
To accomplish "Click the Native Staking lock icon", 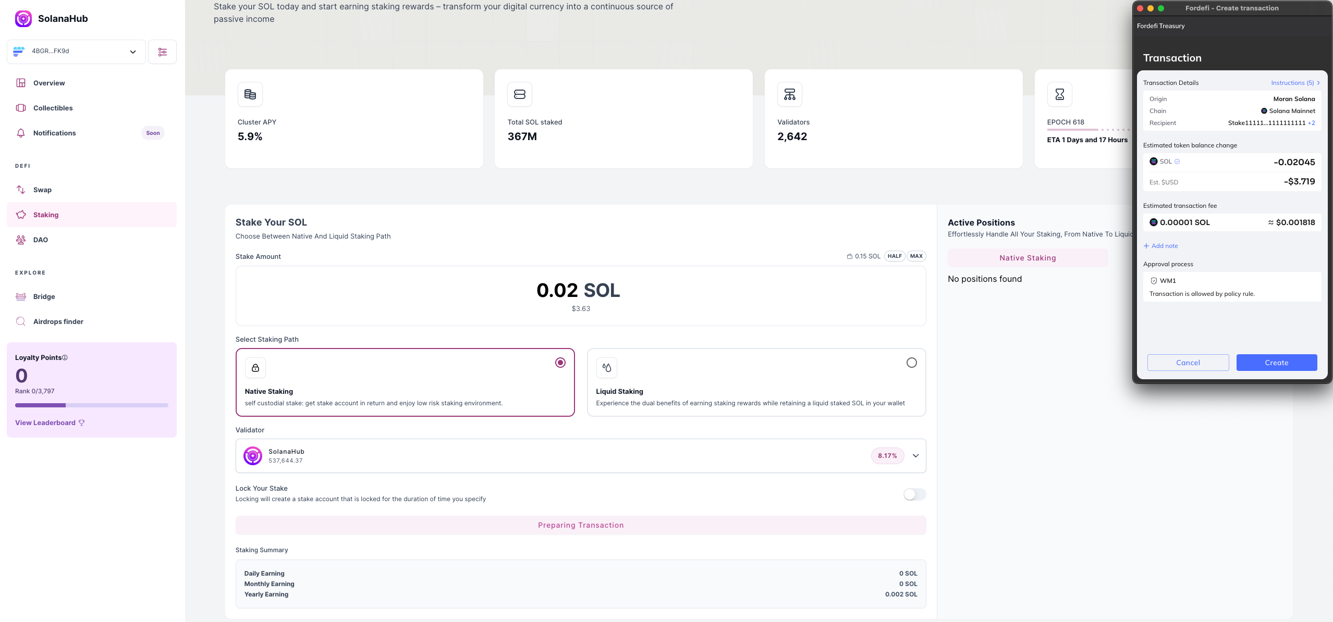I will [255, 368].
